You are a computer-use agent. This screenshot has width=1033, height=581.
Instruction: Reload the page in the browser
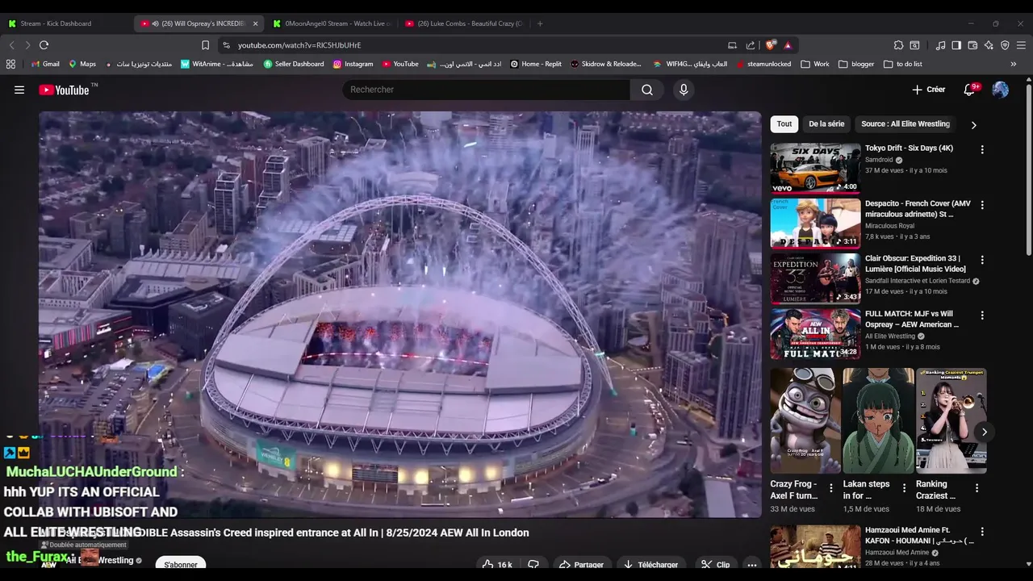(44, 45)
